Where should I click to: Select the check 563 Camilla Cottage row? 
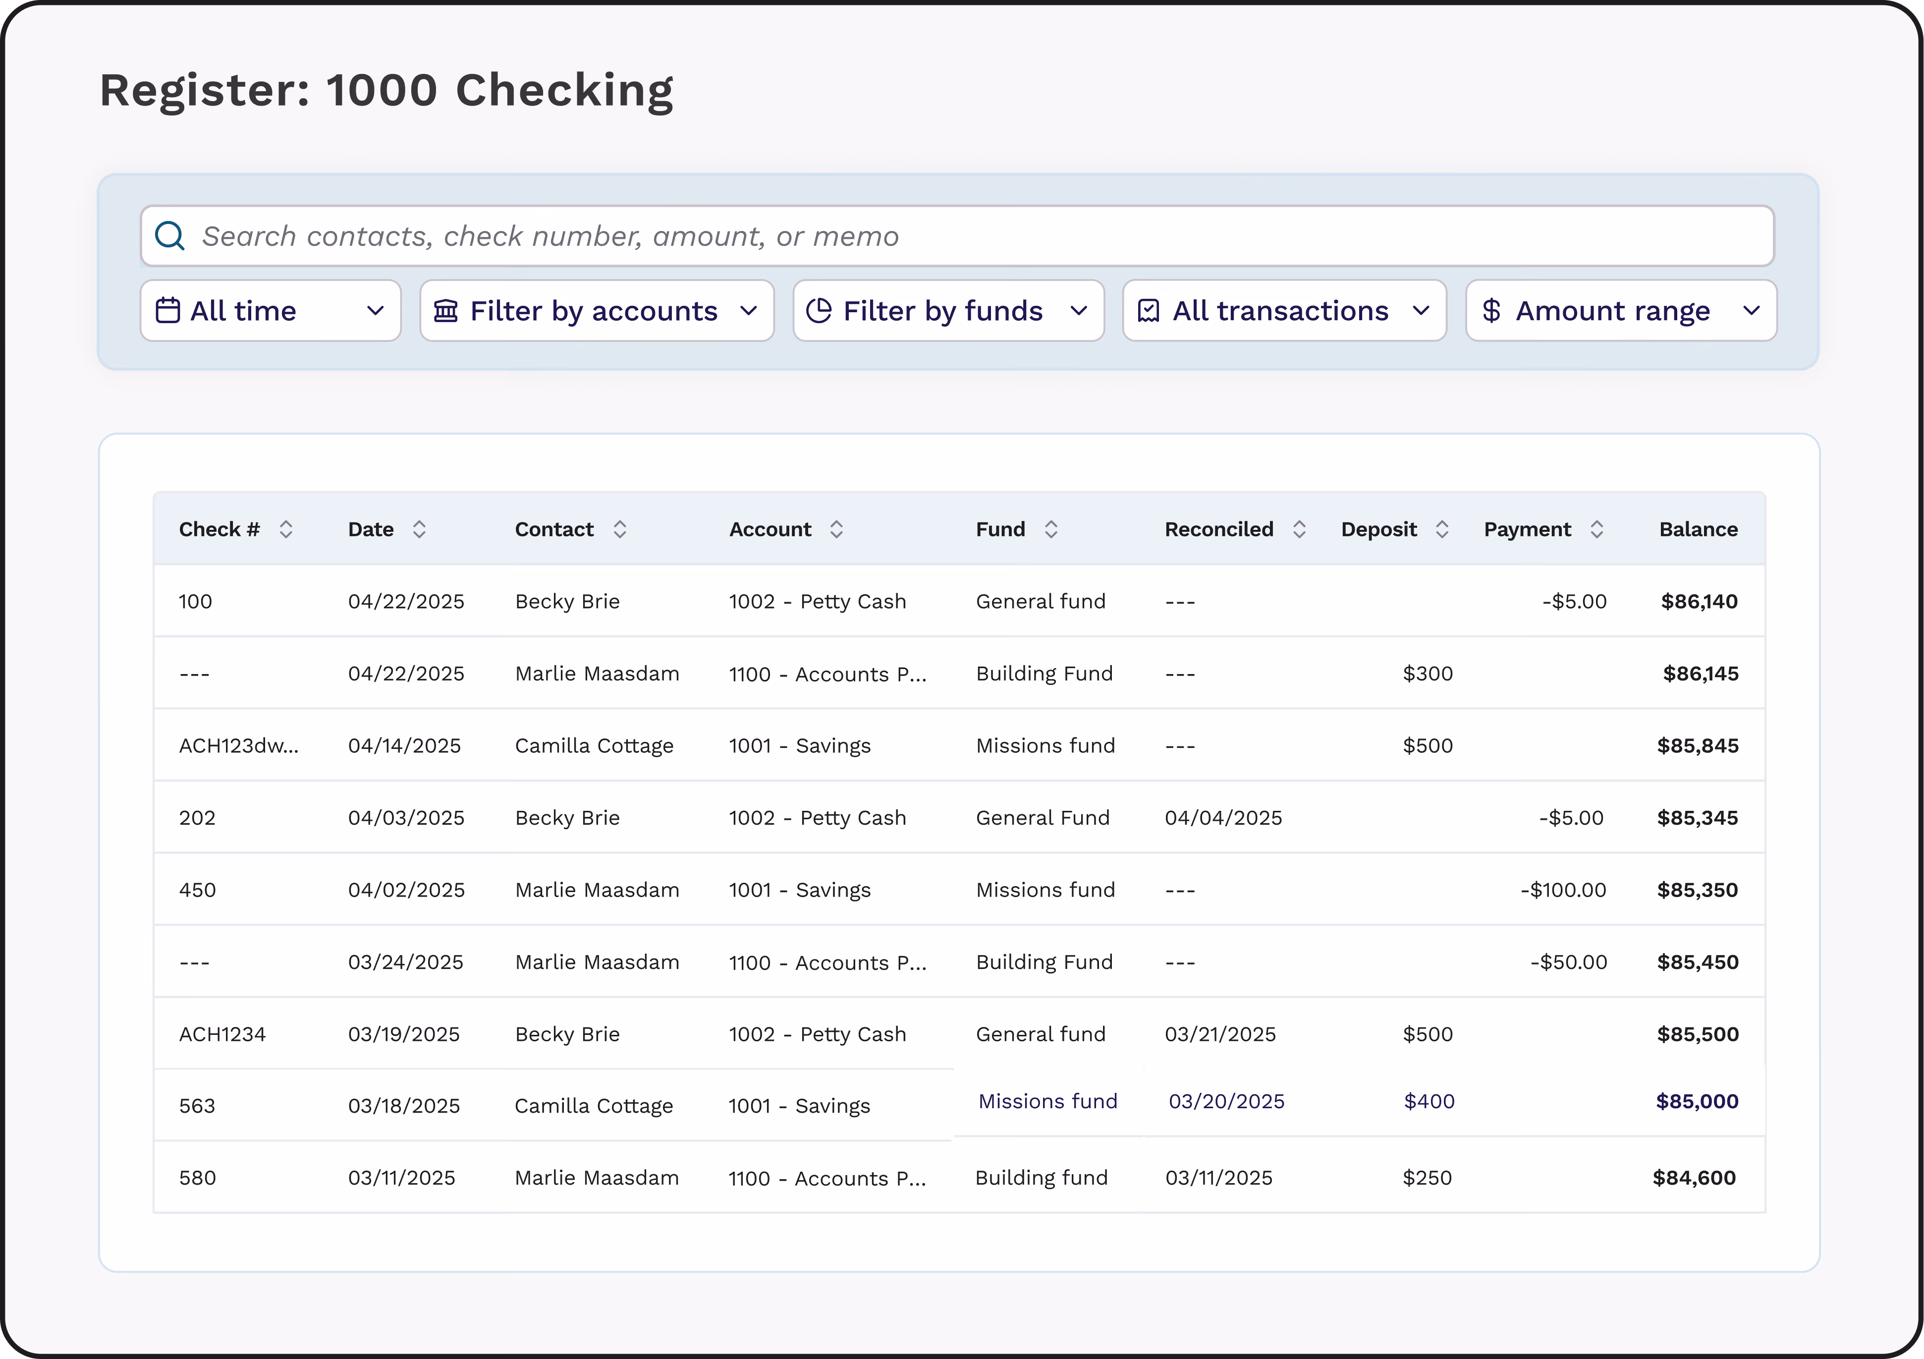click(959, 1105)
